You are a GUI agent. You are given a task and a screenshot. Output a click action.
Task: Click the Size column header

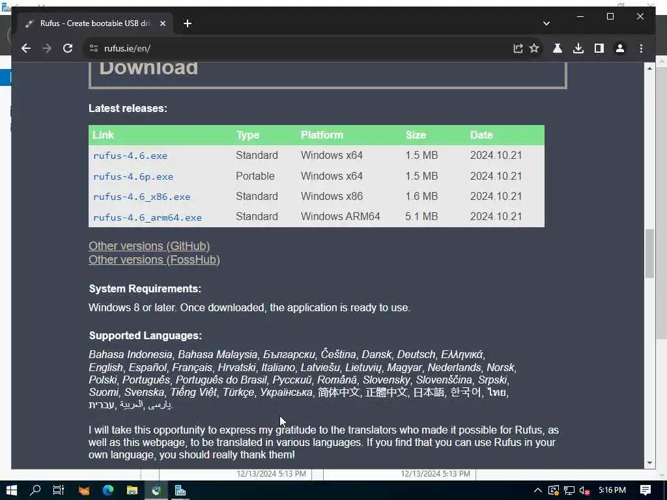tap(416, 135)
